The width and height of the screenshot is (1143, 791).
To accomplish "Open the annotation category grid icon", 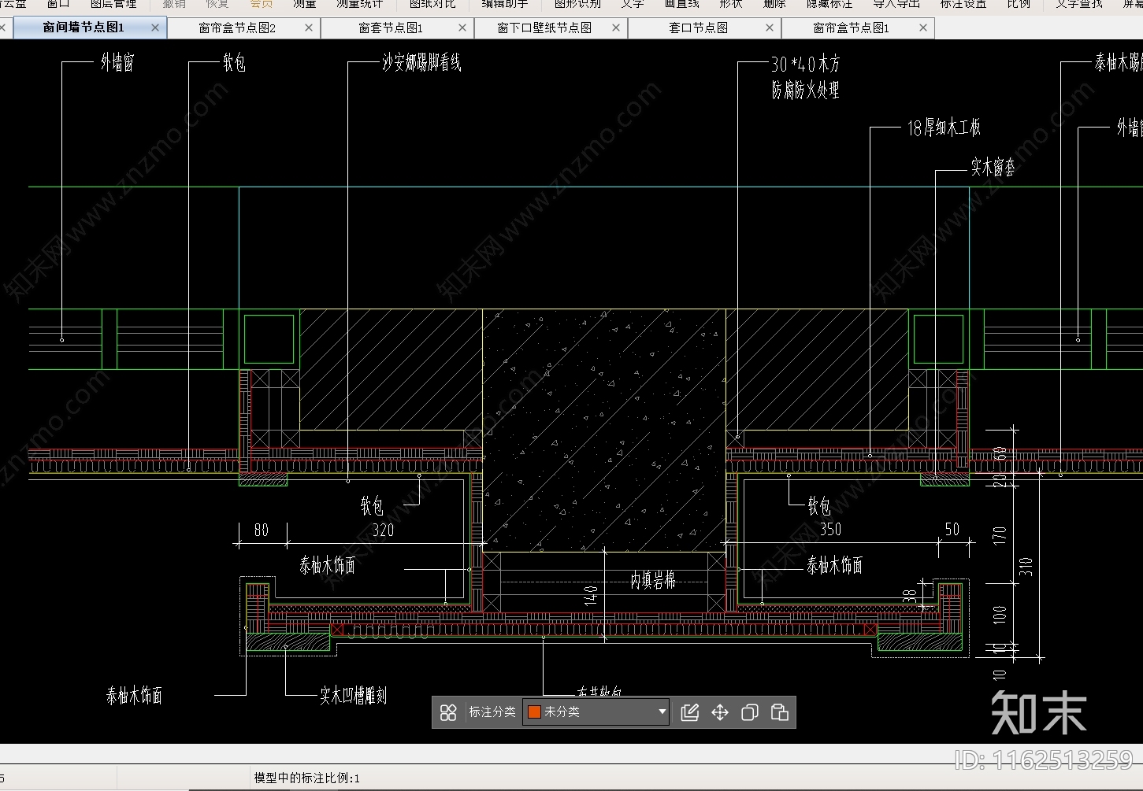I will tap(448, 712).
